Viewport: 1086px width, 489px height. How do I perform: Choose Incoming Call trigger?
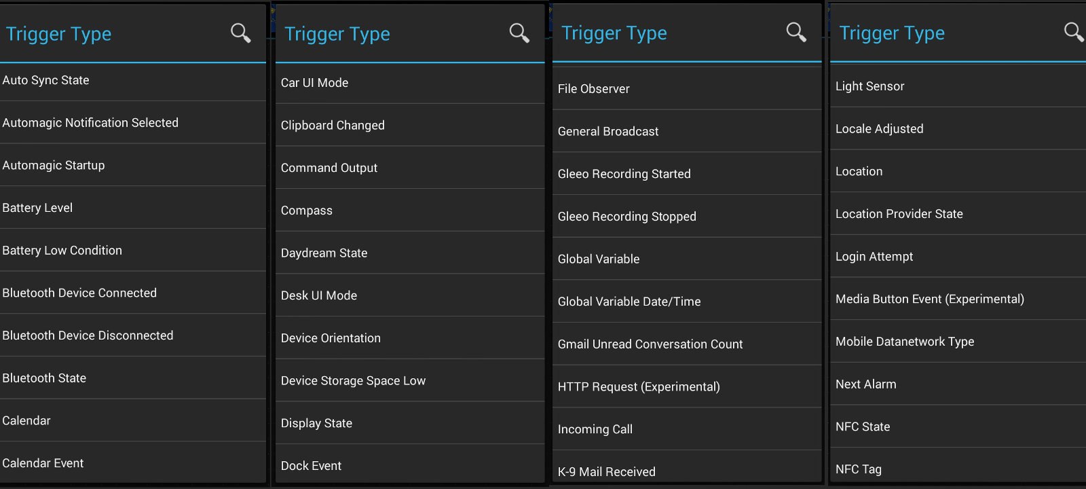click(687, 429)
